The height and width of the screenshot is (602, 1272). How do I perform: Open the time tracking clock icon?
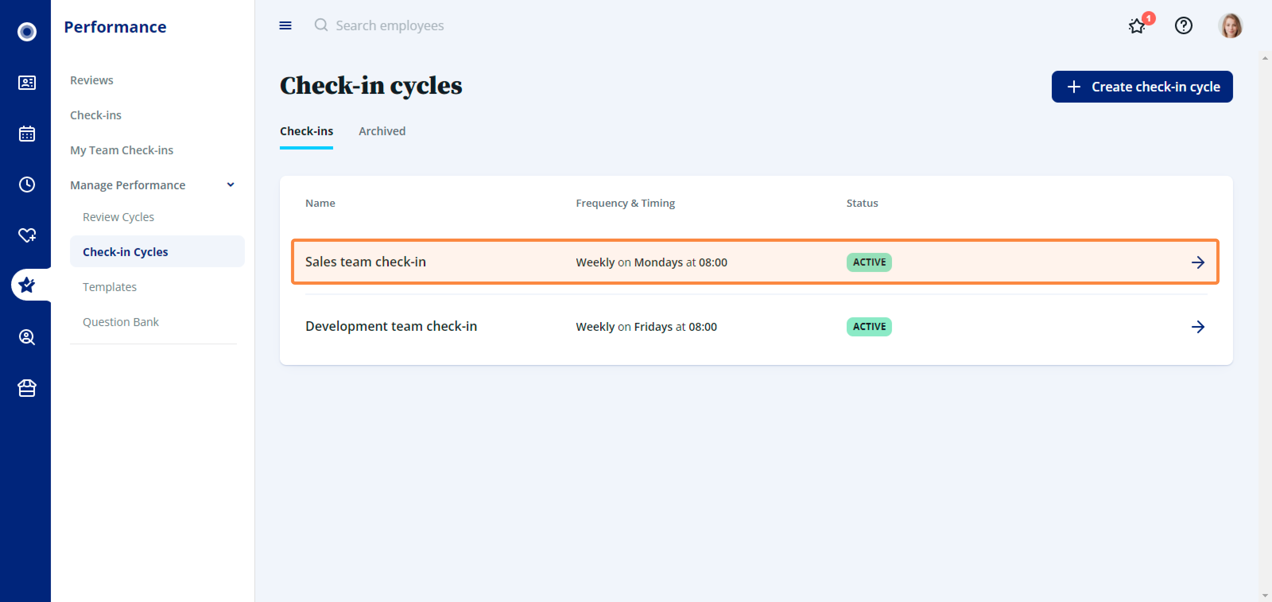[27, 184]
